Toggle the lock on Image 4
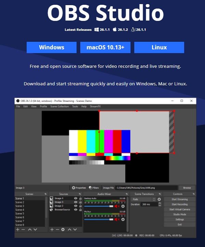 tap(80, 198)
